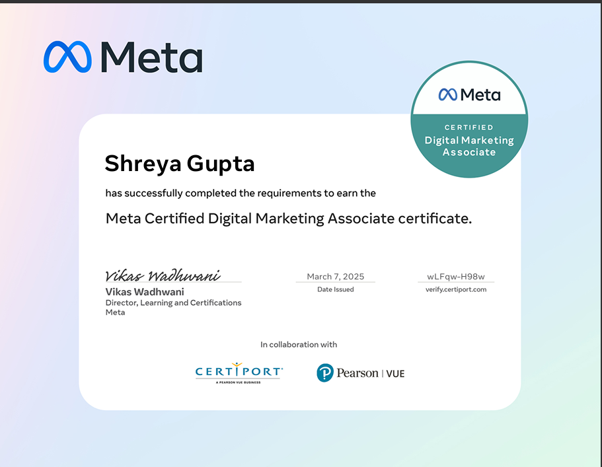The image size is (602, 467).
Task: Click the Vikas Wadhwani handwritten signature
Action: pyautogui.click(x=163, y=275)
